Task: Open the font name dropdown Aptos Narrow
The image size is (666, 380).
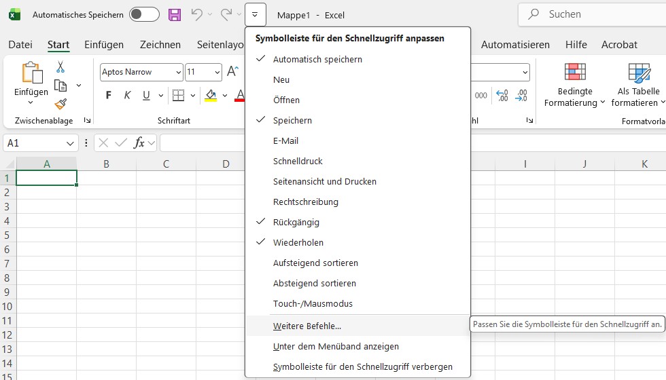Action: 178,72
